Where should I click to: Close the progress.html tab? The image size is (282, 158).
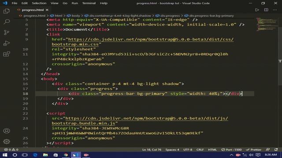pos(47,10)
